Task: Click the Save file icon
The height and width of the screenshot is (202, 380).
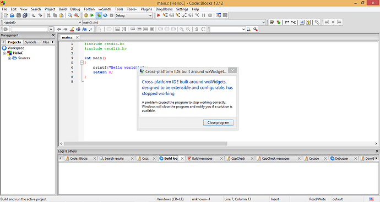Action: [18, 15]
